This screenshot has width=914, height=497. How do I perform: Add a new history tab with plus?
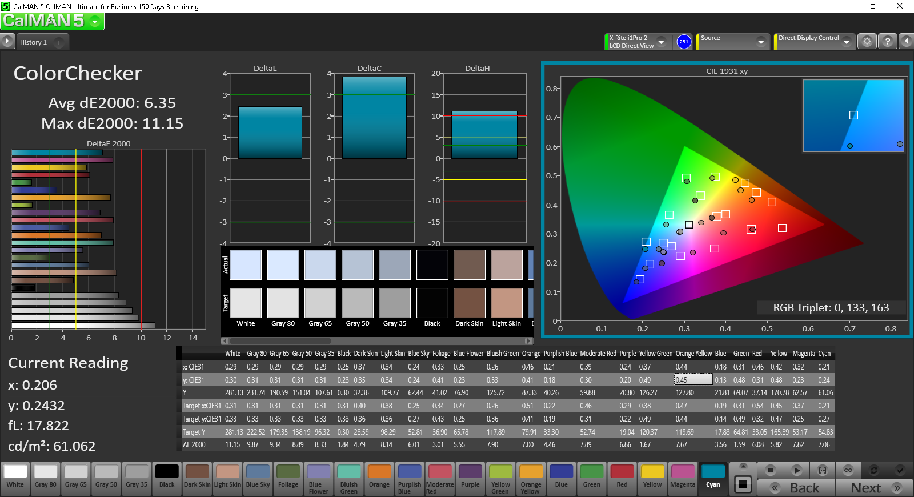(59, 42)
